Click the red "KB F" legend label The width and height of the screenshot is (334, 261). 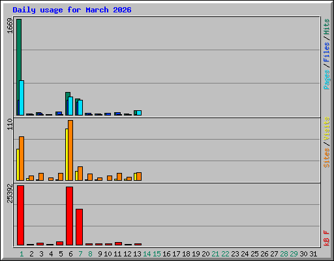[x=327, y=238]
